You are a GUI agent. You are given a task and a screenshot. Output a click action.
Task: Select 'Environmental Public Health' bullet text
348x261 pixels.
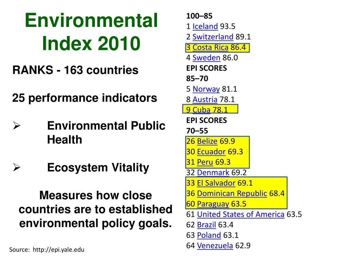[x=106, y=133]
